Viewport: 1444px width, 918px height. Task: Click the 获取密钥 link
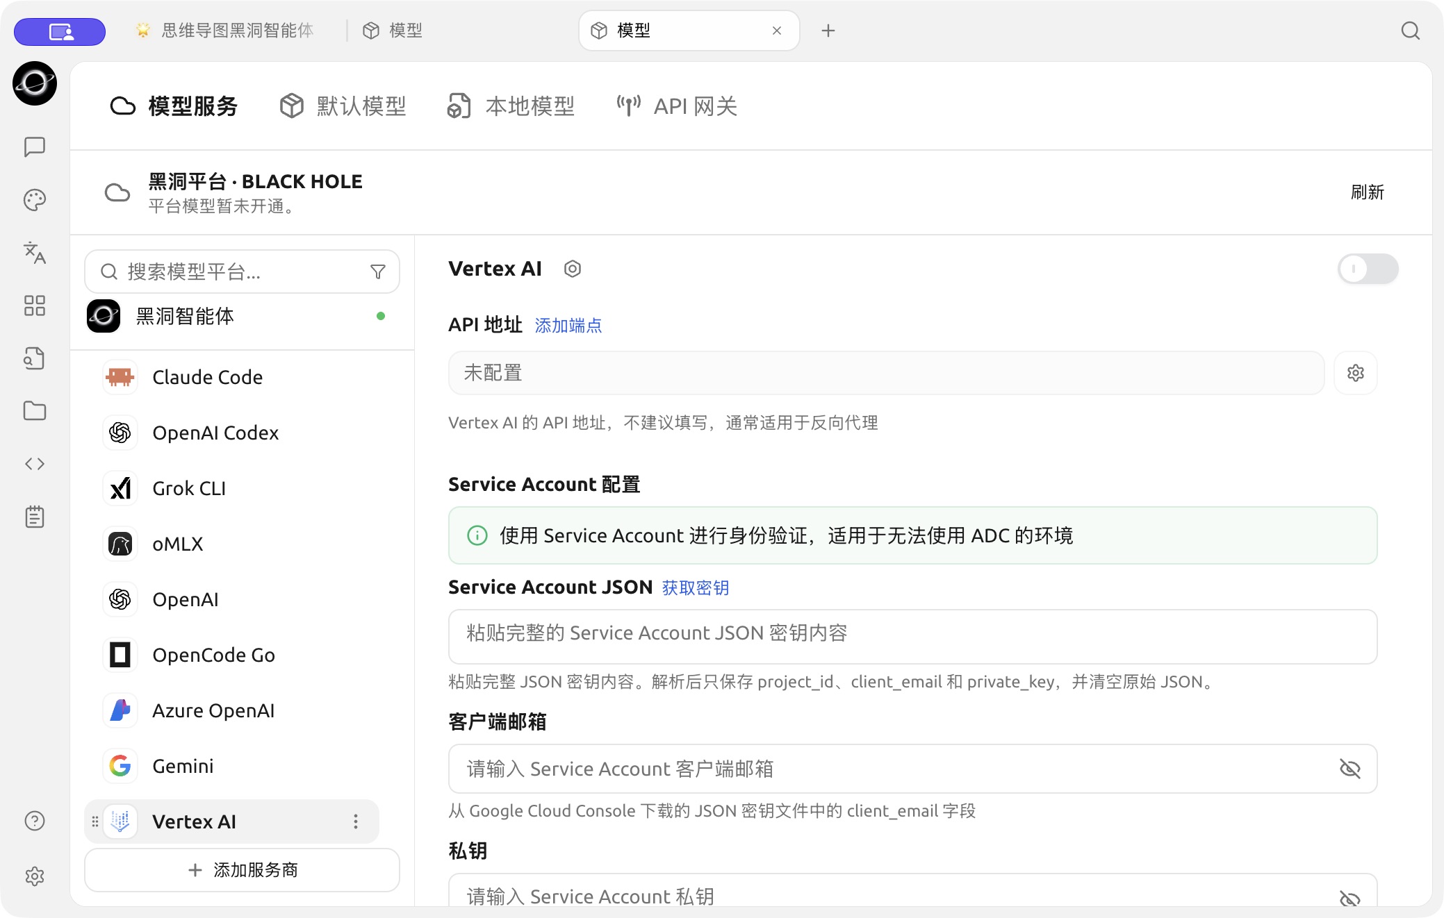tap(696, 587)
